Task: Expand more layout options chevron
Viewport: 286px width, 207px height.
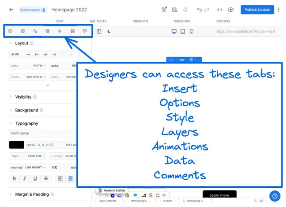Action: (x=48, y=86)
